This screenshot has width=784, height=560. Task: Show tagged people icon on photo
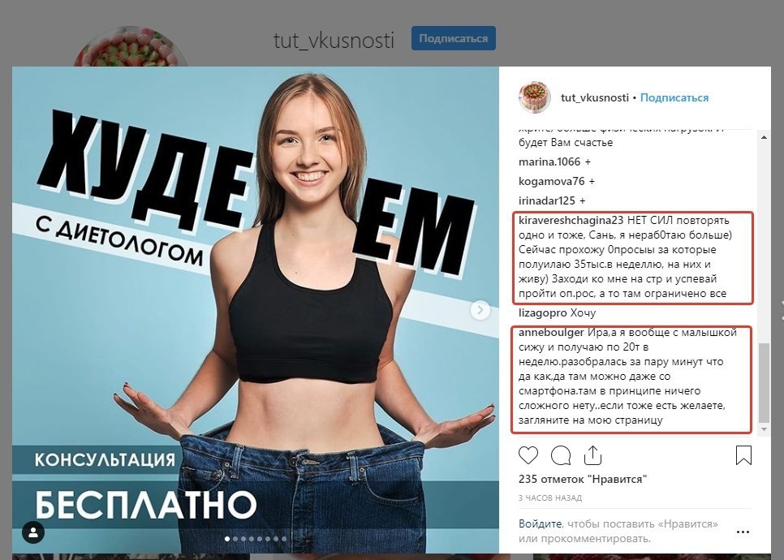pos(33,533)
